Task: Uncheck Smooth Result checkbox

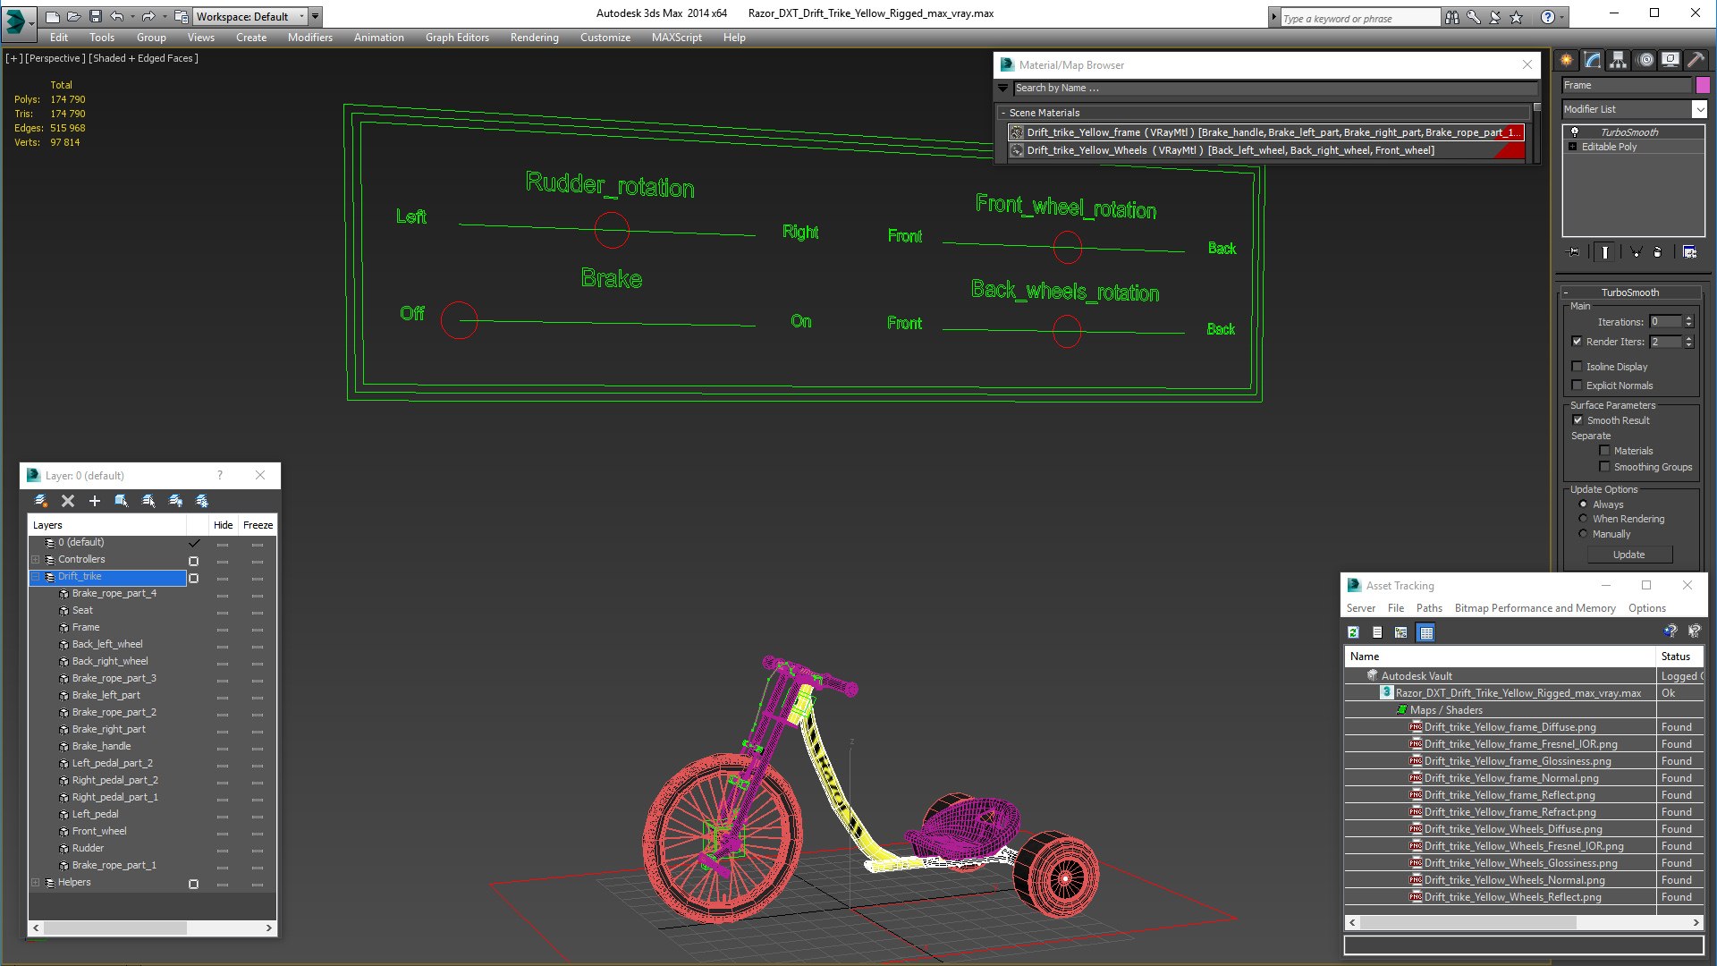Action: 1577,420
